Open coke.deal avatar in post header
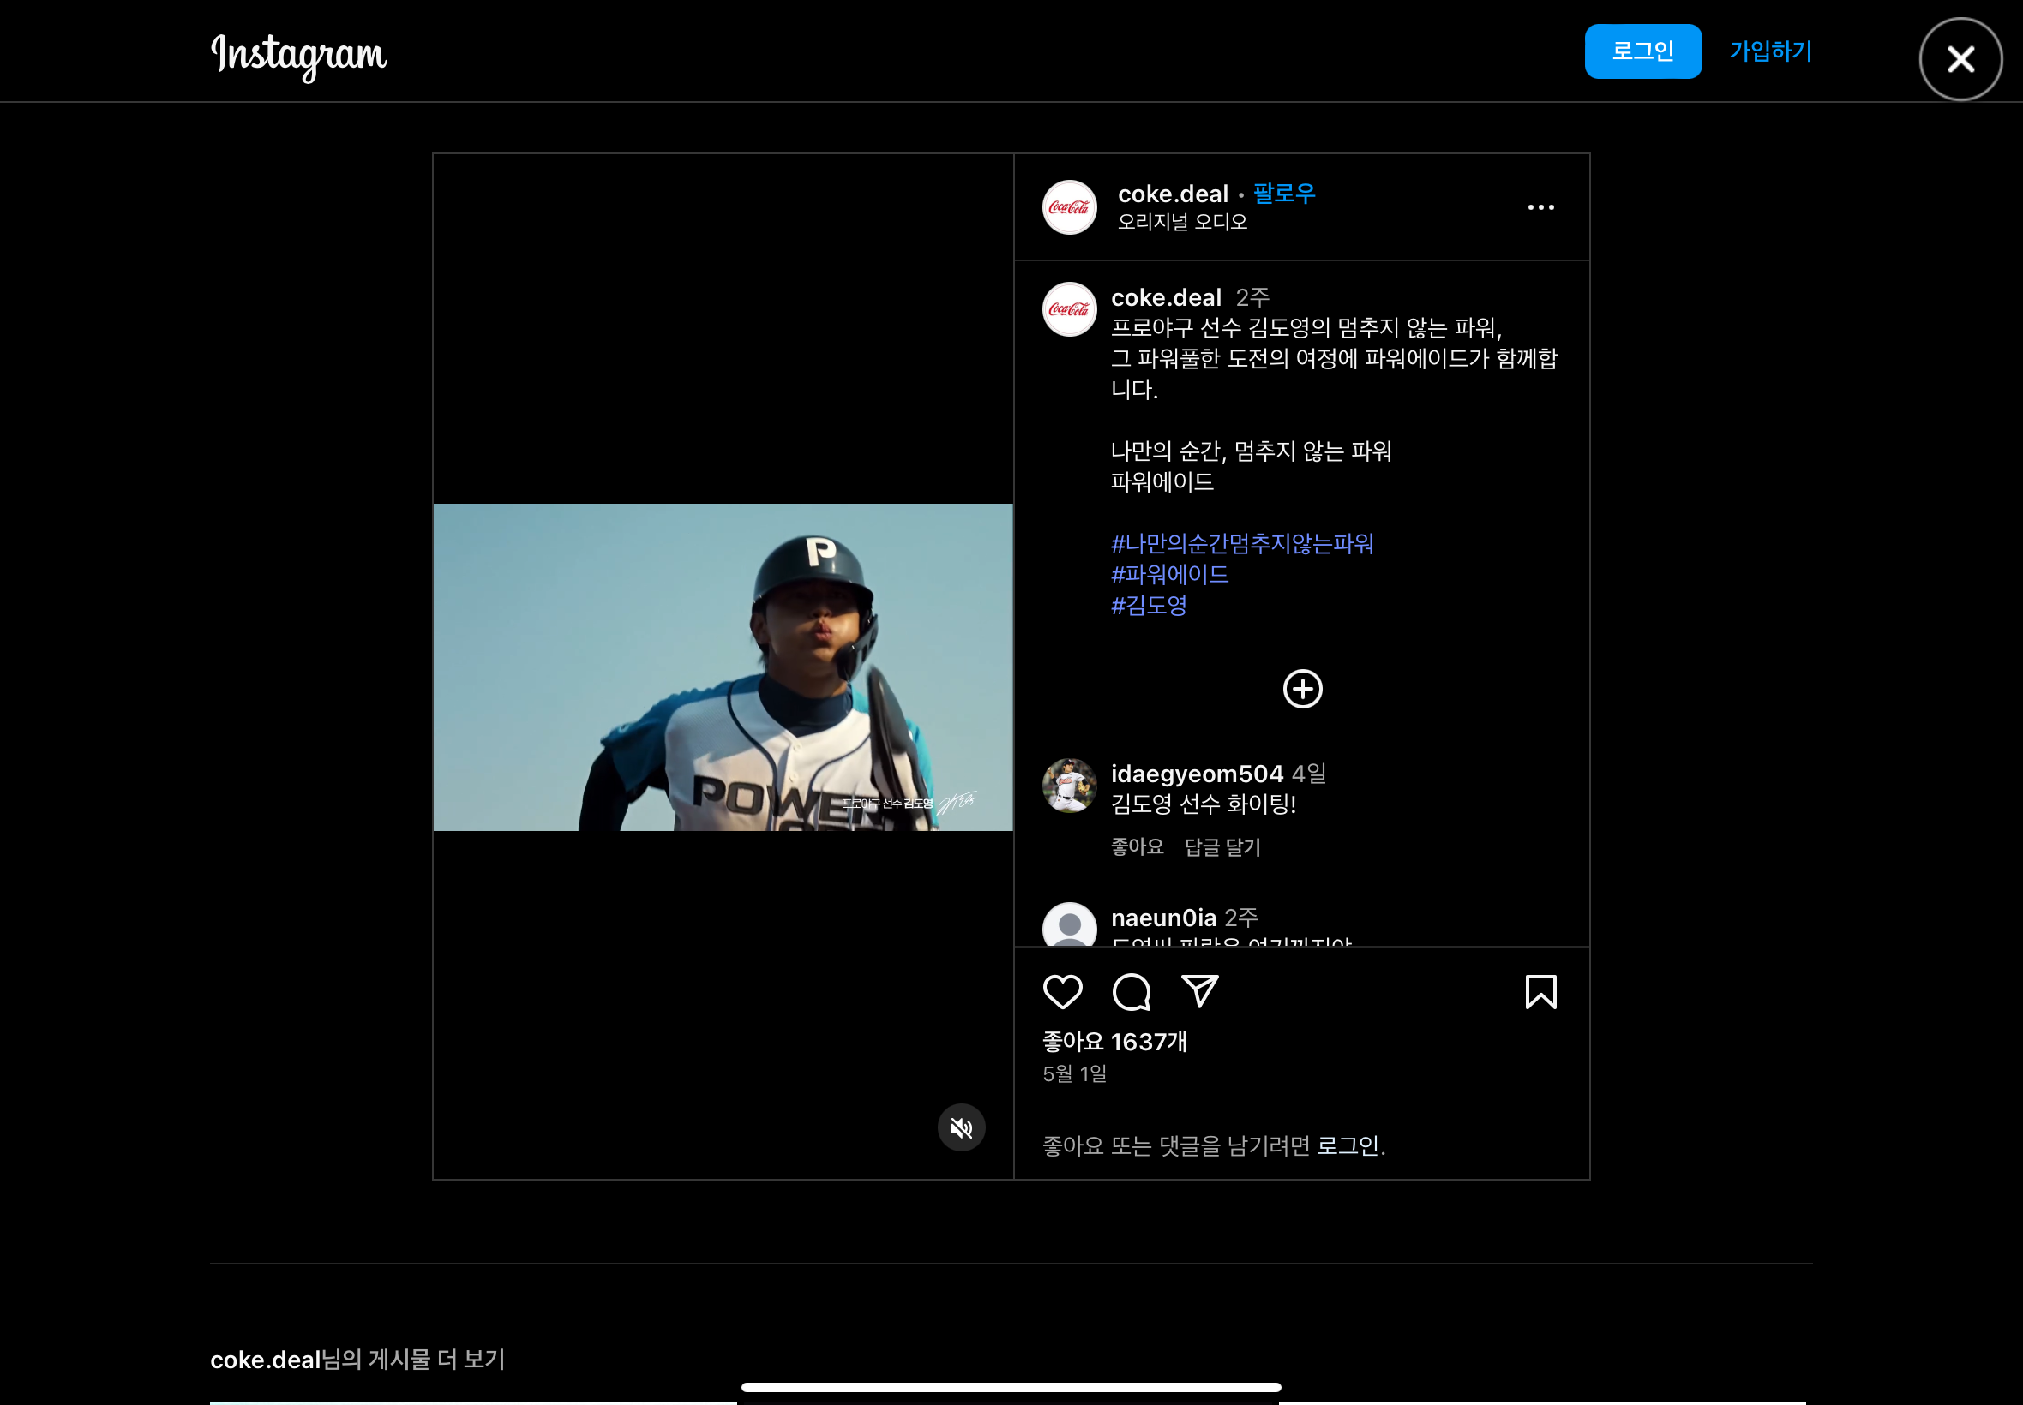 [1069, 208]
